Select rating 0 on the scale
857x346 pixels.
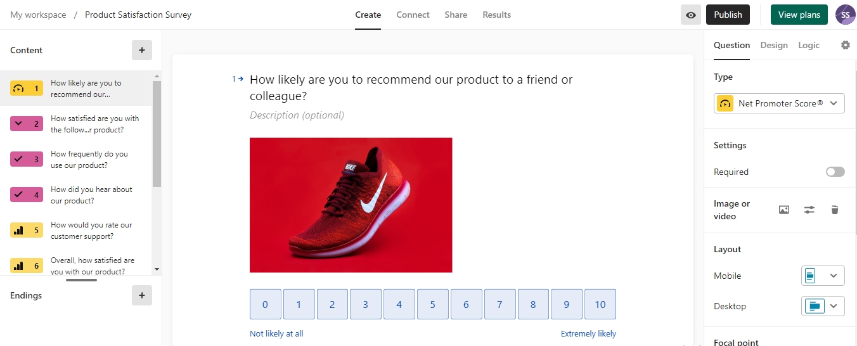click(x=265, y=305)
